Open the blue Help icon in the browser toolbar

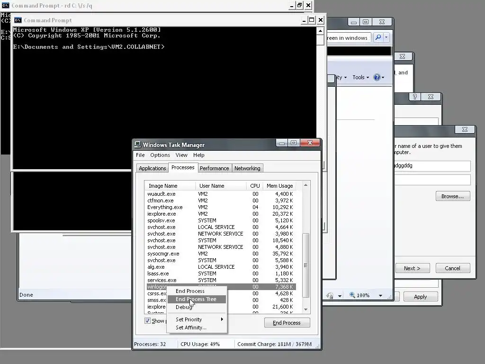(377, 77)
